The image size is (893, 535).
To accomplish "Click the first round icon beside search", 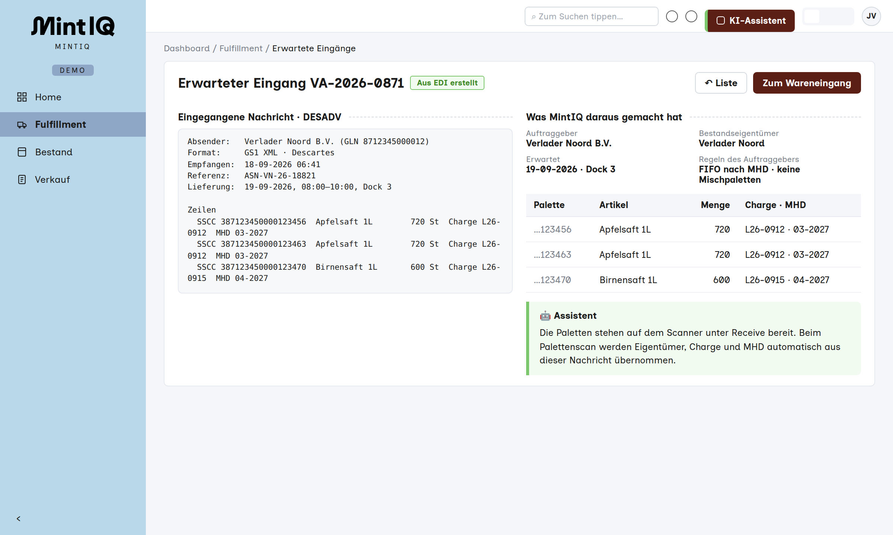I will [x=672, y=16].
